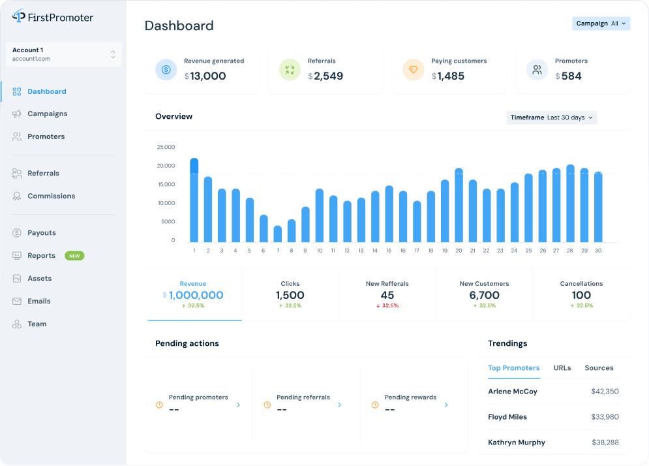The width and height of the screenshot is (649, 466).
Task: Click the day 7 chart bar
Action: click(x=278, y=234)
